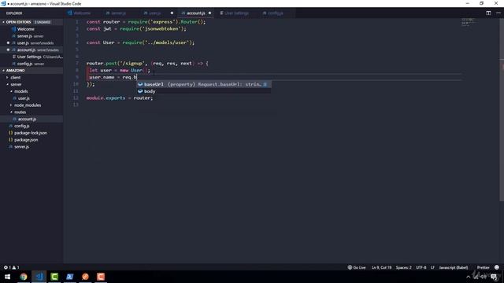Click Prettier in status bar
Image resolution: width=504 pixels, height=283 pixels.
point(483,267)
